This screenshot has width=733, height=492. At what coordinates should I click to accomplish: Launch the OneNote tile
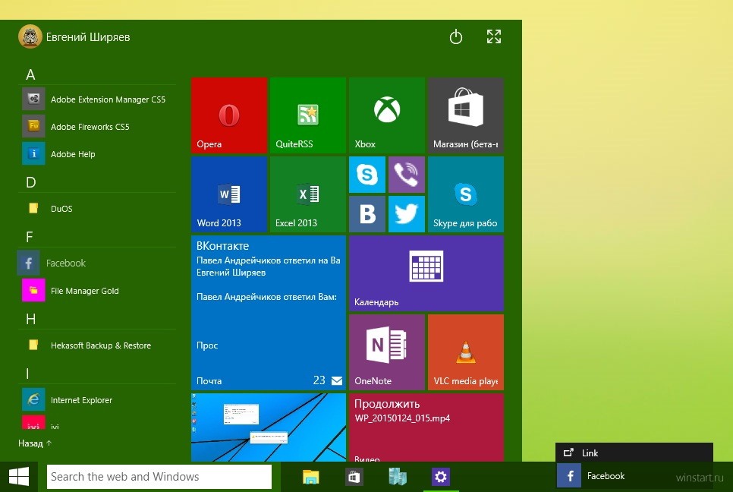click(387, 352)
